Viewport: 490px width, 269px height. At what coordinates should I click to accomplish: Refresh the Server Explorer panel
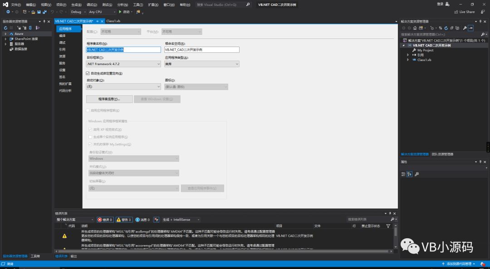coord(5,28)
